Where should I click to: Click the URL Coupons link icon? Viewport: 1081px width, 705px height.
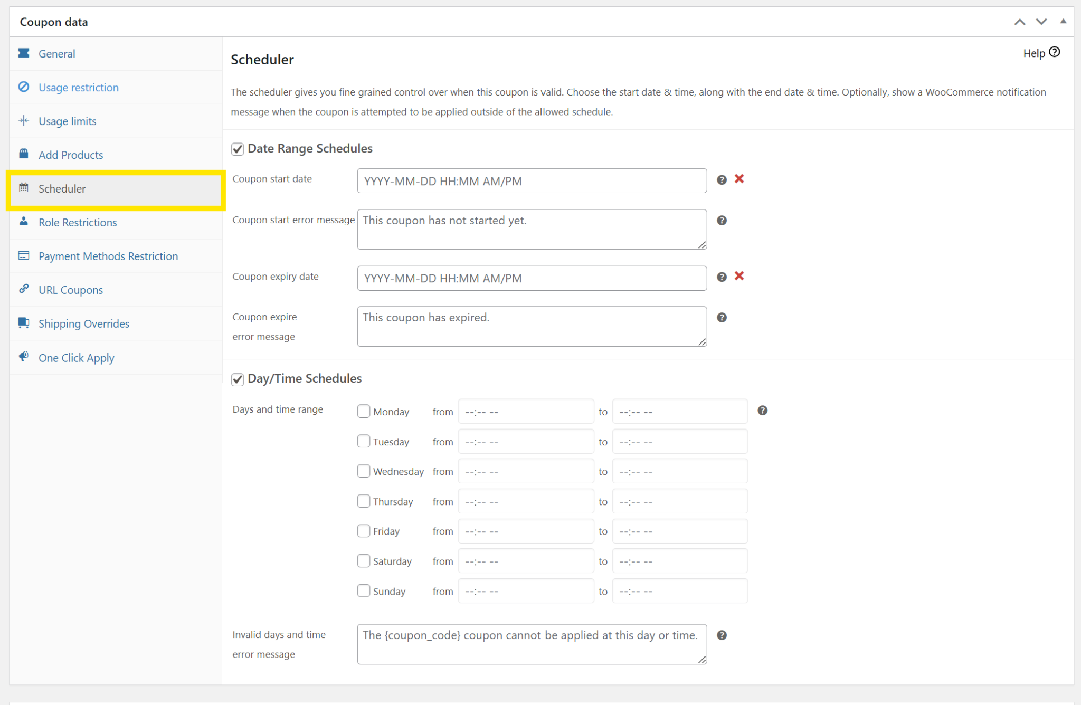coord(24,289)
